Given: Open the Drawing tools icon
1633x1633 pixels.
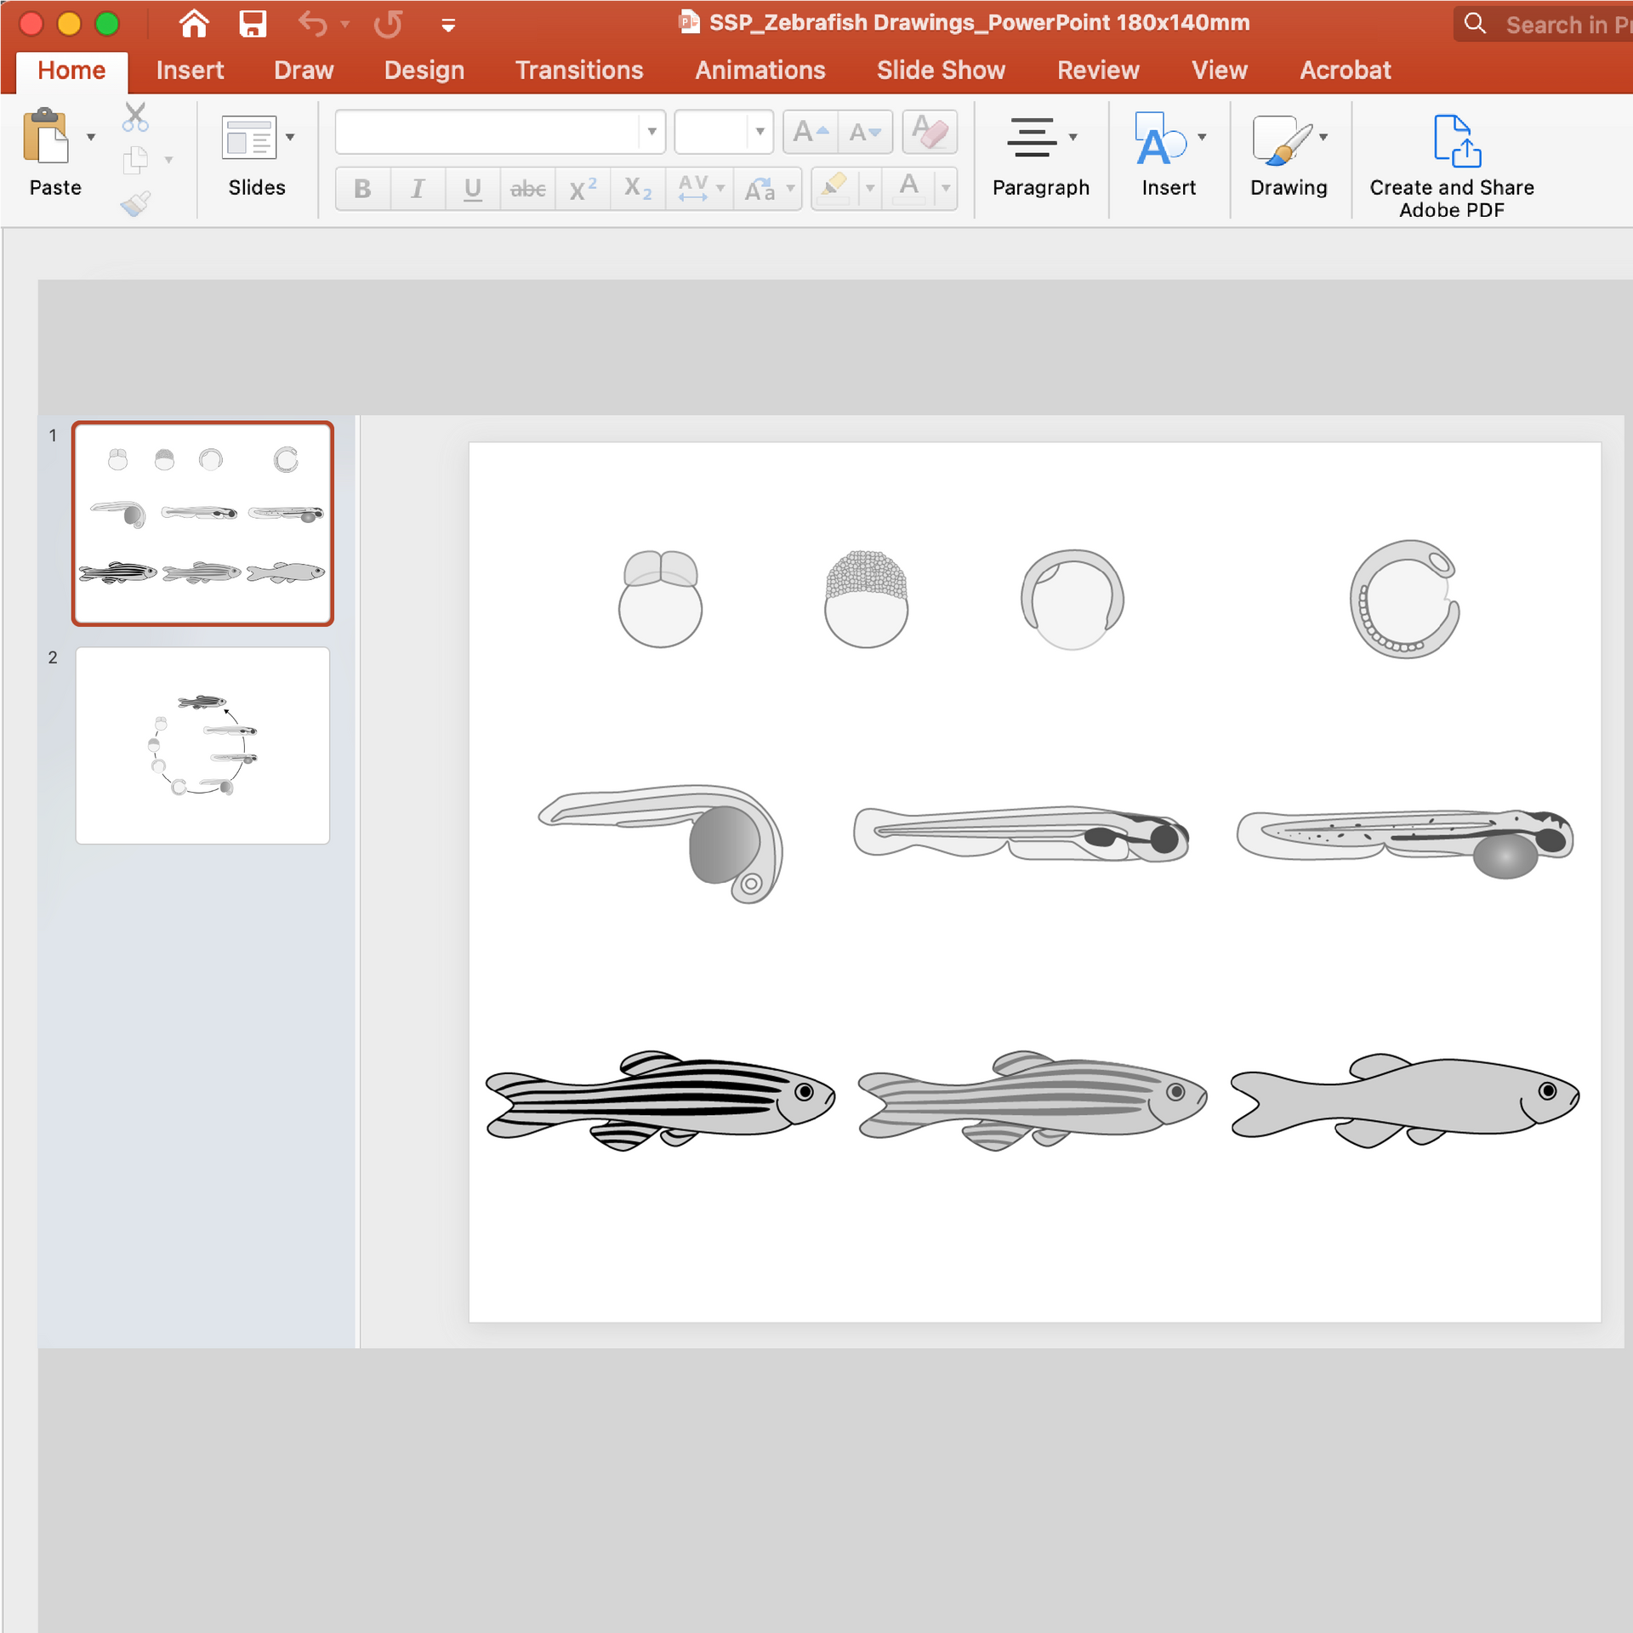Looking at the screenshot, I should pos(1282,139).
